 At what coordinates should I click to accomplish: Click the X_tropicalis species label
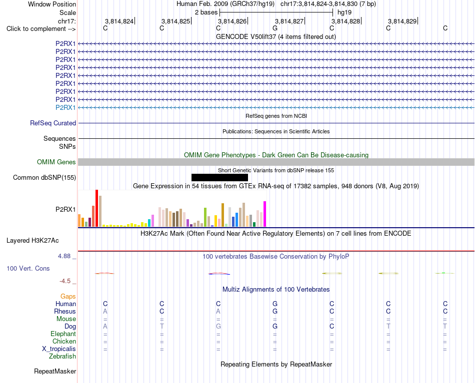(x=59, y=349)
